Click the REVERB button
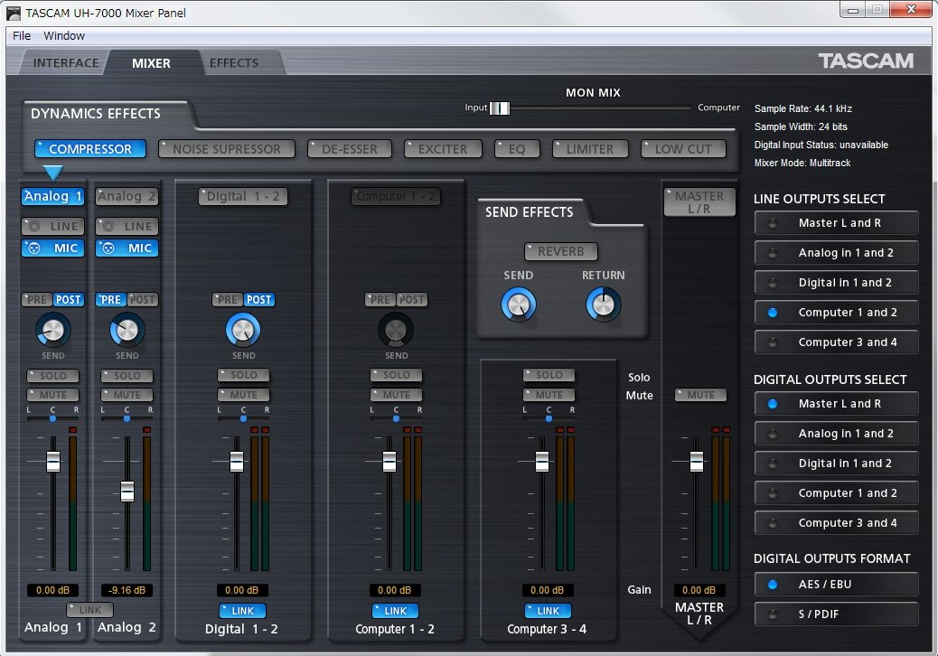938x656 pixels. point(560,251)
